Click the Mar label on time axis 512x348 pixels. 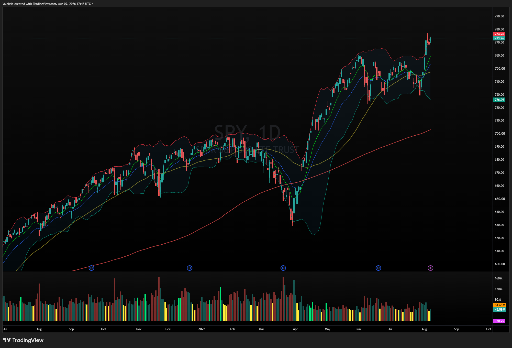(261, 329)
